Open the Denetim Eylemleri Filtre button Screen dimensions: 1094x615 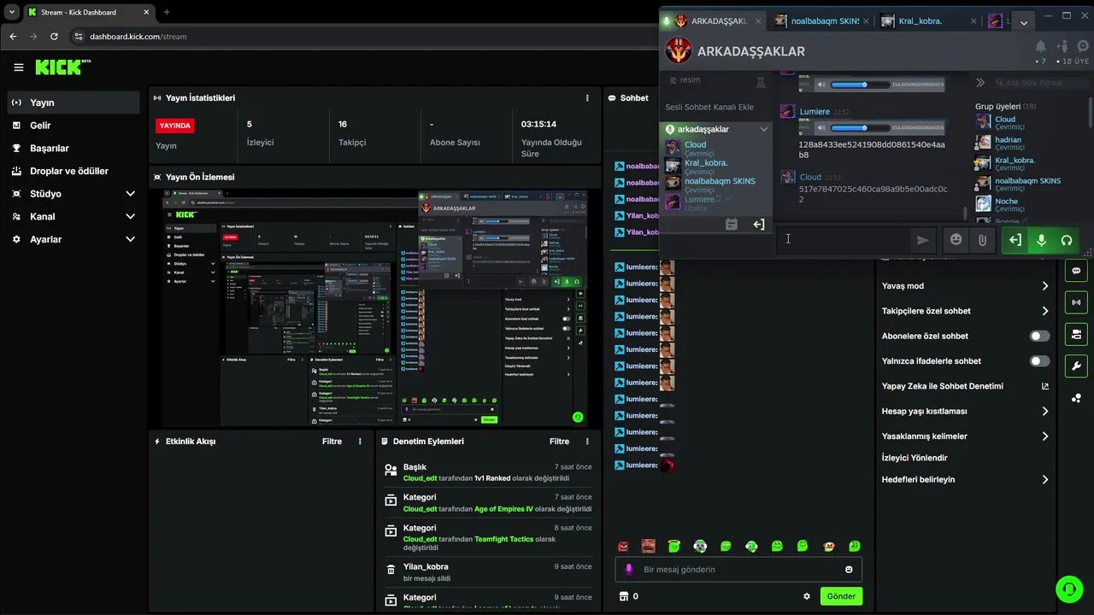pyautogui.click(x=559, y=442)
